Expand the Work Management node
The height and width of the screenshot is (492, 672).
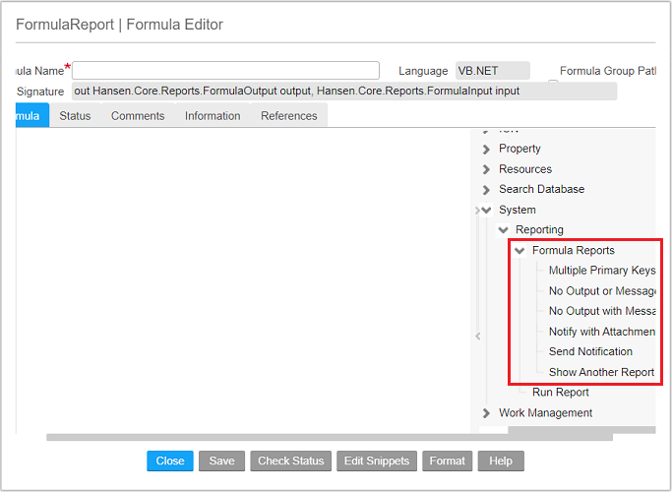point(486,413)
